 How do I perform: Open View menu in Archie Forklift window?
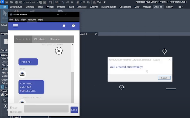pyautogui.click(x=23, y=20)
